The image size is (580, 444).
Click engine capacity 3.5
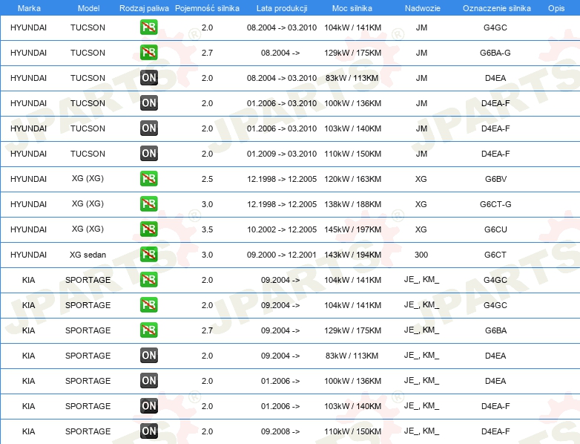pyautogui.click(x=207, y=229)
